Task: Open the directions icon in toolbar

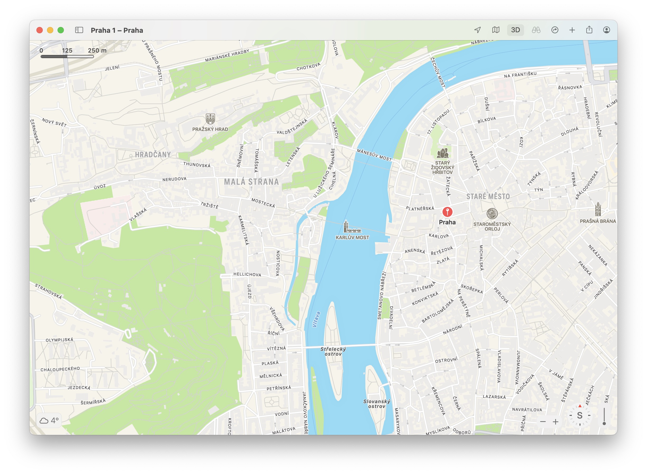Action: coord(555,30)
